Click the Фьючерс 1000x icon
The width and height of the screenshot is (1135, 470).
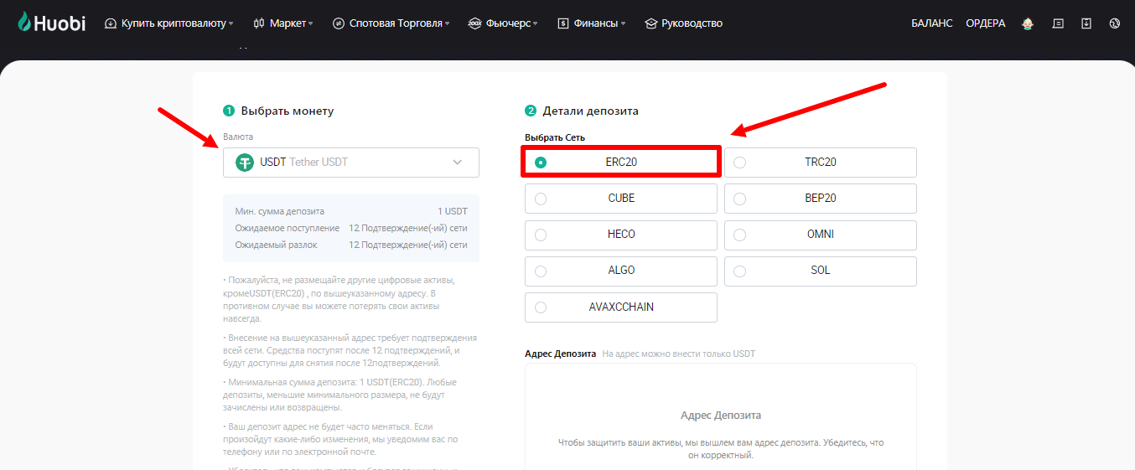(x=475, y=23)
